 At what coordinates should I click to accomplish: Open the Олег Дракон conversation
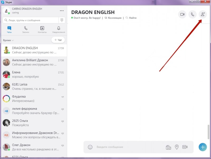coord(34,147)
